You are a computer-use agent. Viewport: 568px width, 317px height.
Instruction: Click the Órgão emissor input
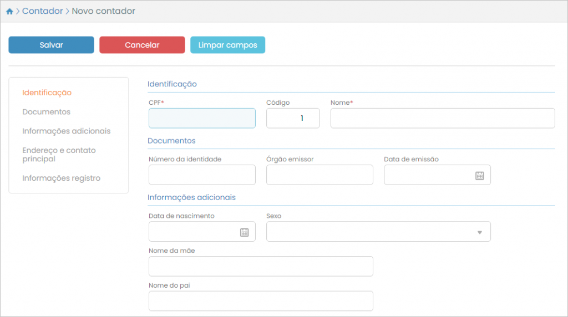319,175
